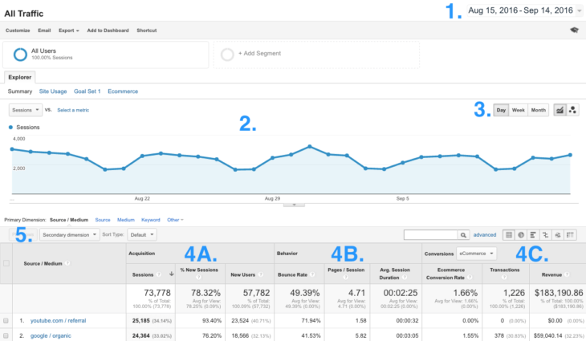Switch to the Summary view
The height and width of the screenshot is (341, 586).
pyautogui.click(x=20, y=91)
